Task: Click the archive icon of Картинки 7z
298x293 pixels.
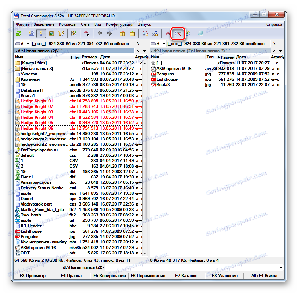Action: [18, 79]
